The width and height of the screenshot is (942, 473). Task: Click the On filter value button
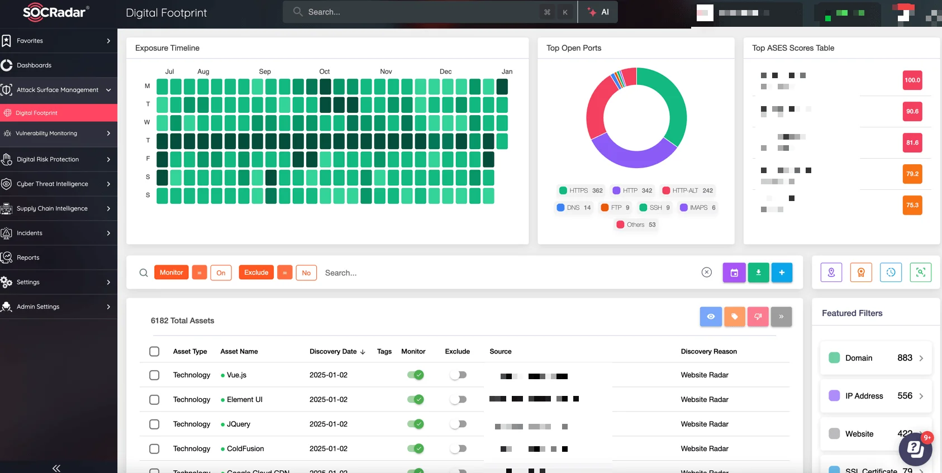221,273
